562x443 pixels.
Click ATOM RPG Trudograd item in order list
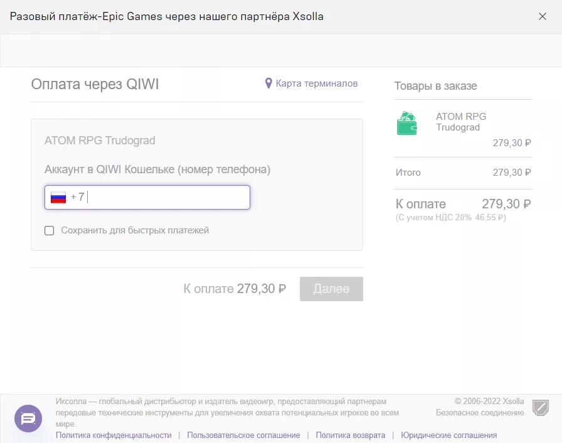pyautogui.click(x=461, y=122)
